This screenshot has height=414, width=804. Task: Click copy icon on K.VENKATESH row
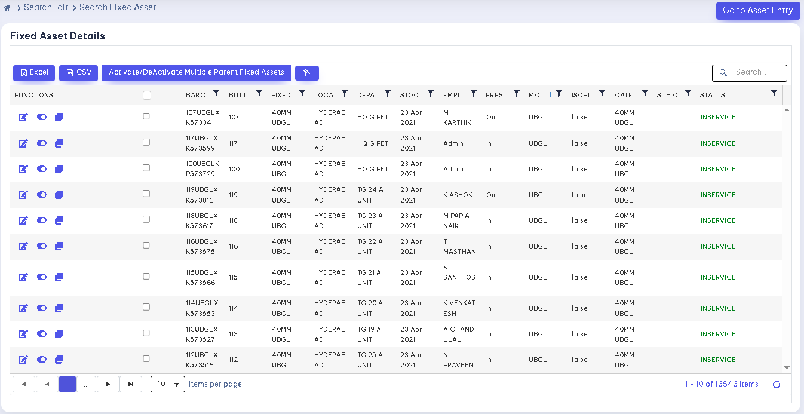(x=59, y=308)
